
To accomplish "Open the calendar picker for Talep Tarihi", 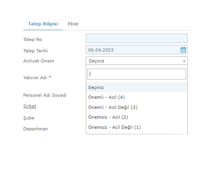I will click(183, 50).
